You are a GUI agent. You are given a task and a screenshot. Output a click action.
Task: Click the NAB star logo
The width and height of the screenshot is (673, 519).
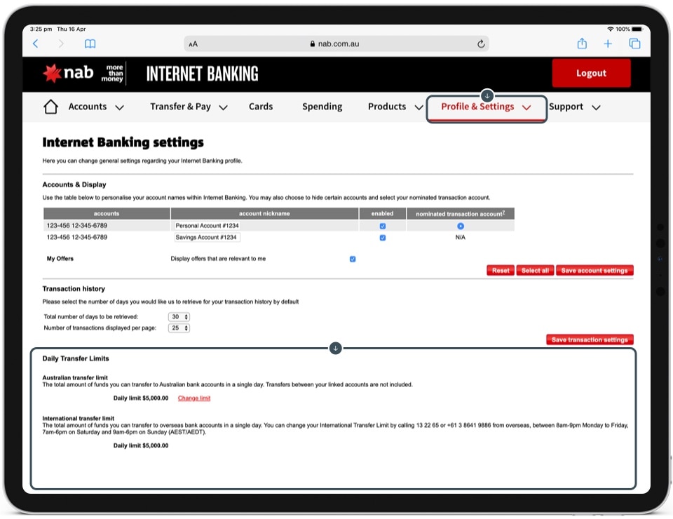pyautogui.click(x=53, y=73)
